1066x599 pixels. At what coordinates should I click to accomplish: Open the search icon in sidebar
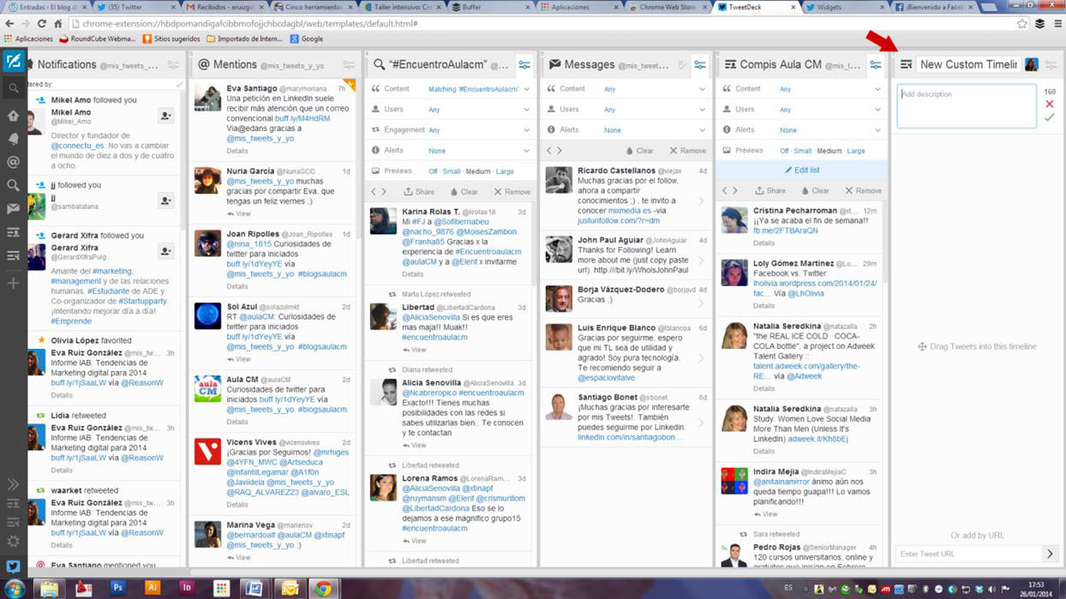(x=13, y=88)
